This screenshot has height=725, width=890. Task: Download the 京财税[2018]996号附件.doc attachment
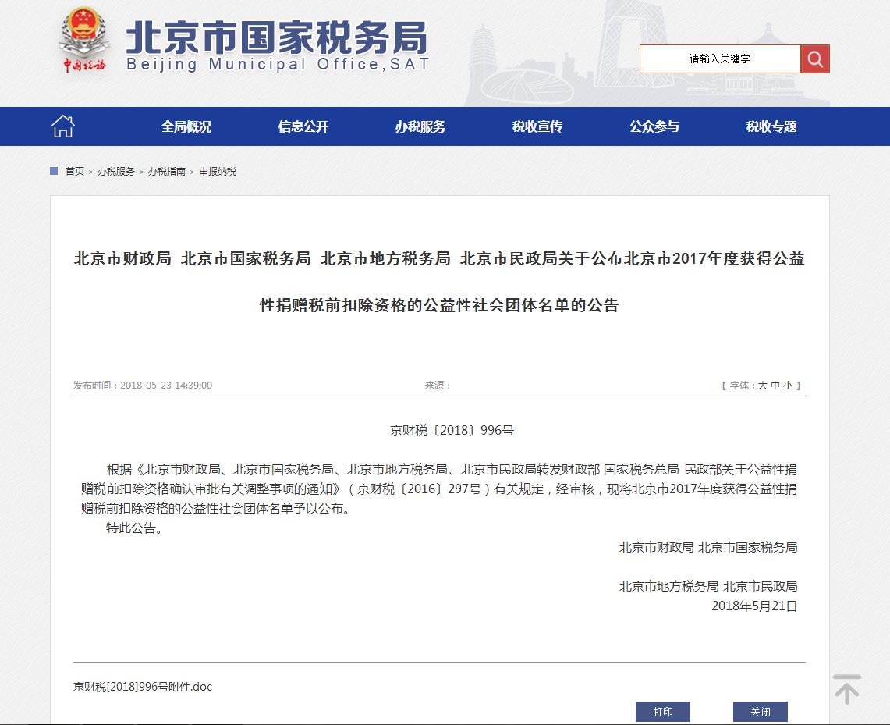[x=143, y=688]
